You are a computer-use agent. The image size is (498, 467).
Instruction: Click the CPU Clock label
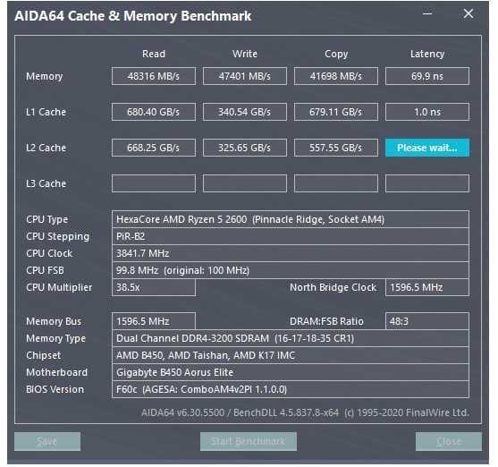coord(49,253)
